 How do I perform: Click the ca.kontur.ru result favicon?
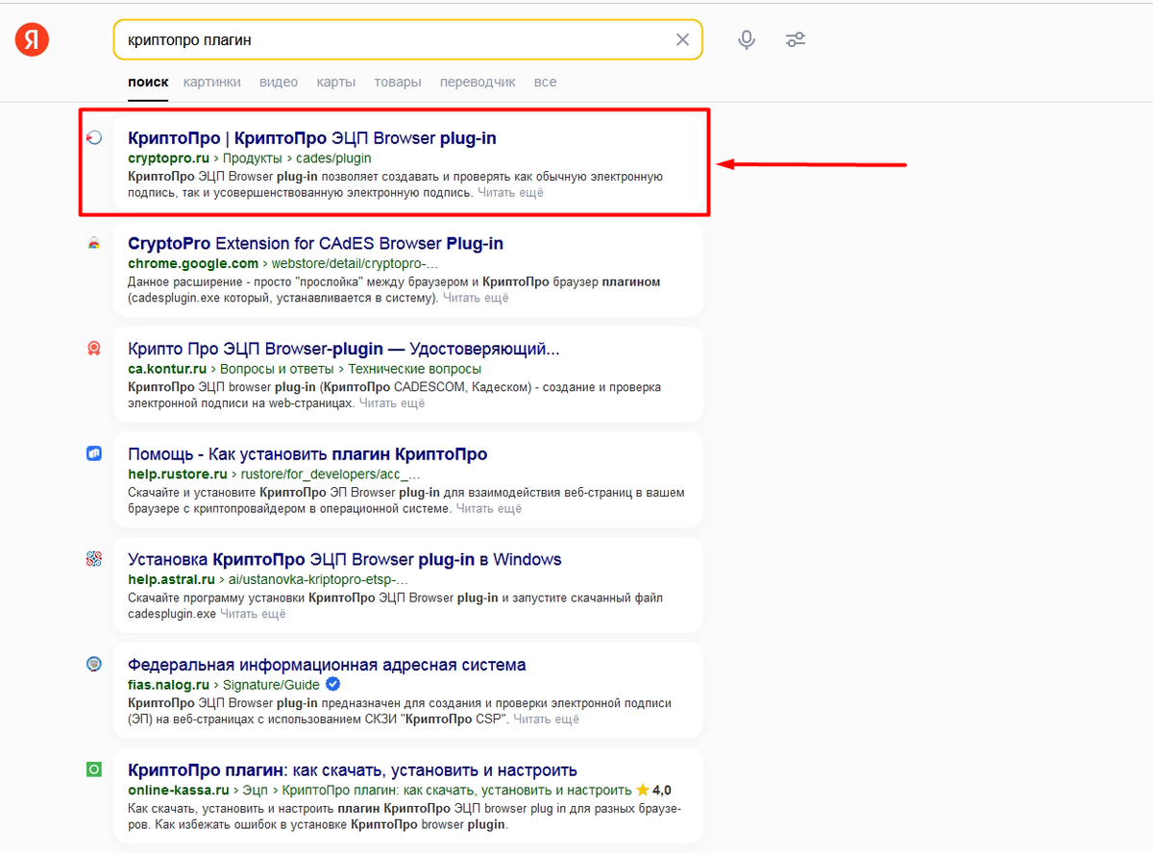[94, 349]
